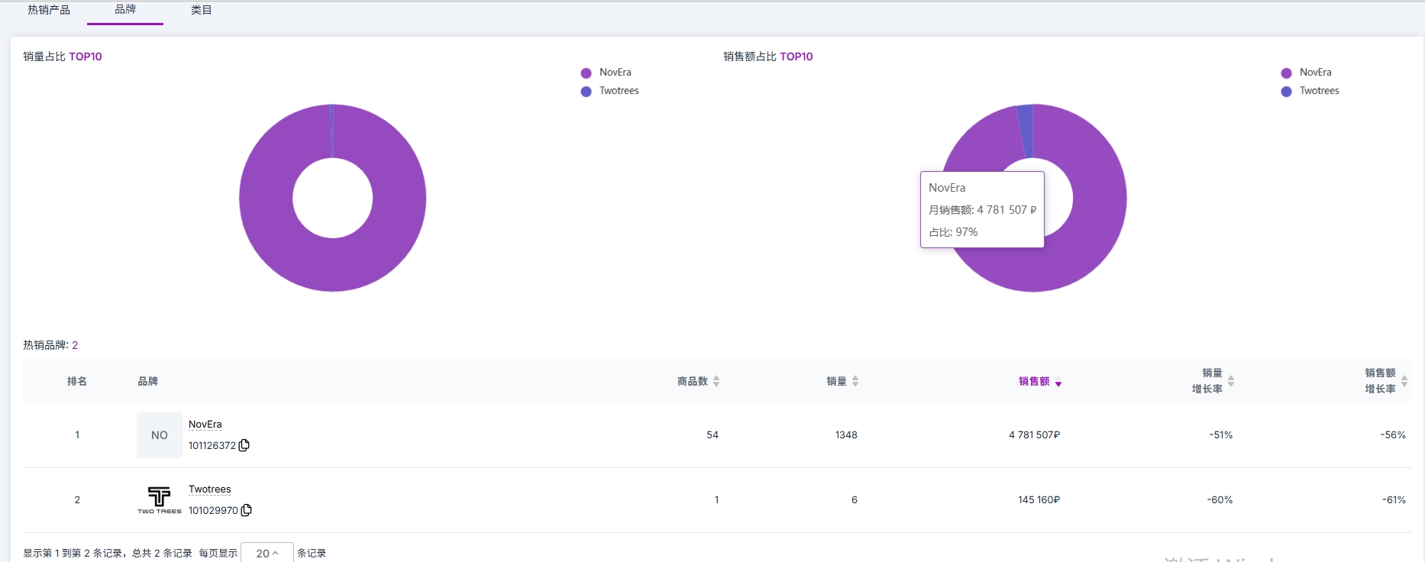
Task: Click the 销售额占比 TOP10 chart title
Action: [768, 57]
